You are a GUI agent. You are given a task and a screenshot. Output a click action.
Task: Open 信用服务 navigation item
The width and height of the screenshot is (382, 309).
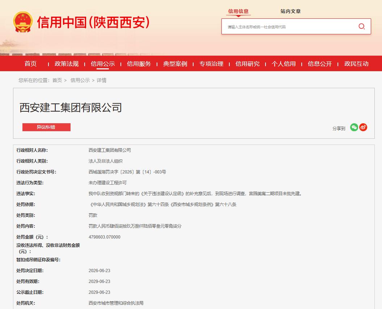pyautogui.click(x=139, y=64)
